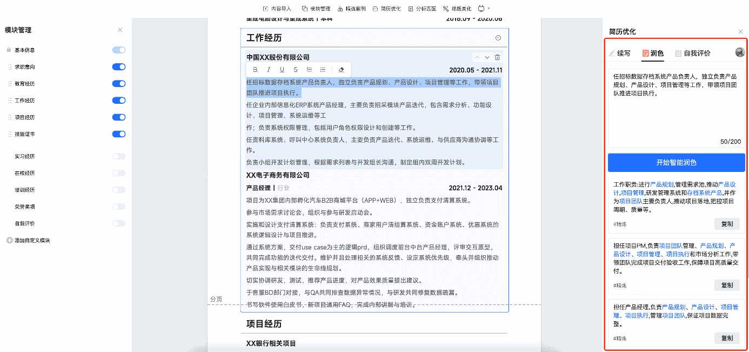
Task: Enable the 实习经历 module toggle
Action: 118,156
